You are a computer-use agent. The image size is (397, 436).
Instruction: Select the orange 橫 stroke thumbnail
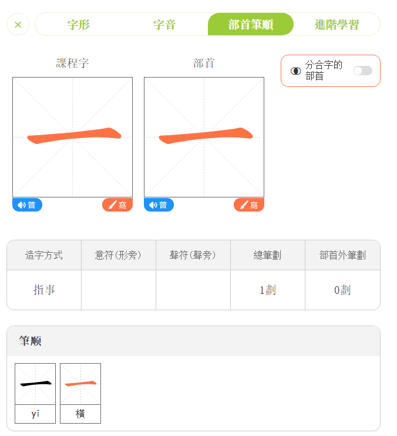80,384
